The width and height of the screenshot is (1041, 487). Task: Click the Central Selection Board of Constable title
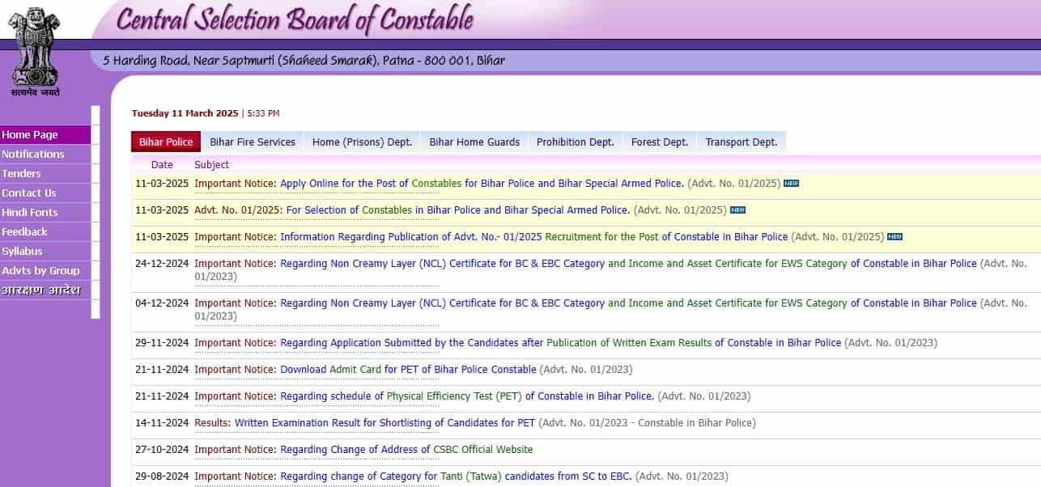tap(295, 20)
